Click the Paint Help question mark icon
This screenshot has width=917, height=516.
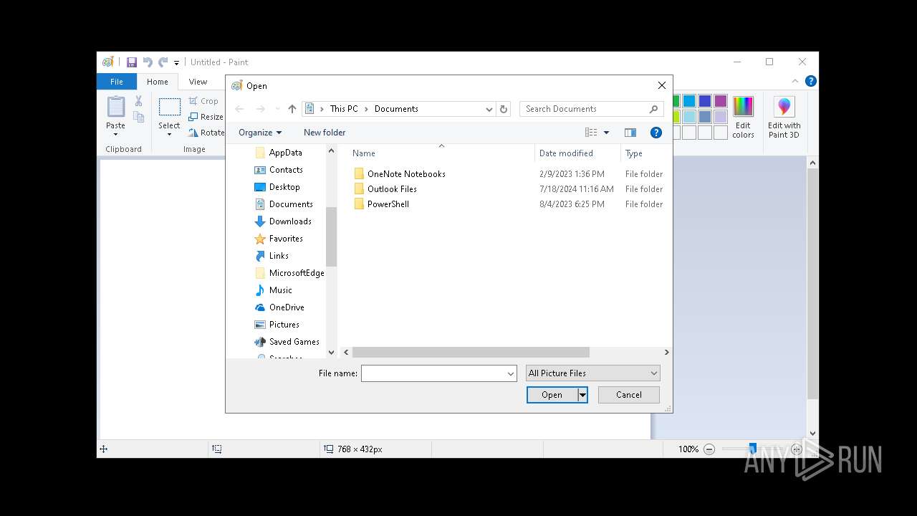coord(810,81)
